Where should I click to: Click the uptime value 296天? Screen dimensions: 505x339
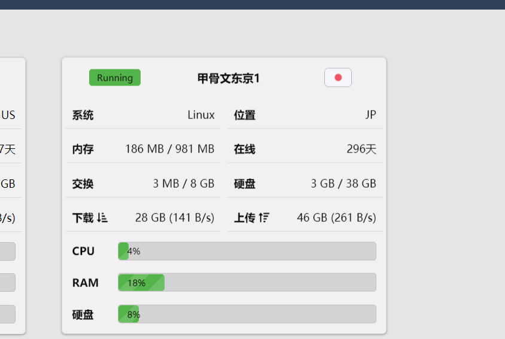pyautogui.click(x=361, y=149)
